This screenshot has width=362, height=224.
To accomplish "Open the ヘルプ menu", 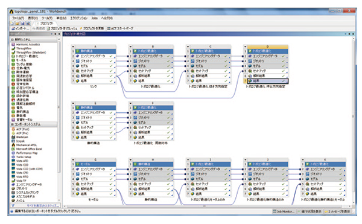I will 107,18.
